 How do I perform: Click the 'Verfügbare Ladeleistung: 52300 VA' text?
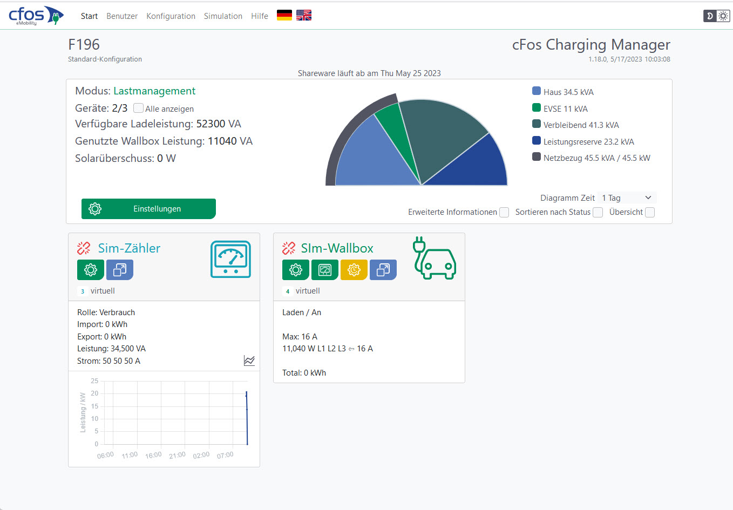158,124
